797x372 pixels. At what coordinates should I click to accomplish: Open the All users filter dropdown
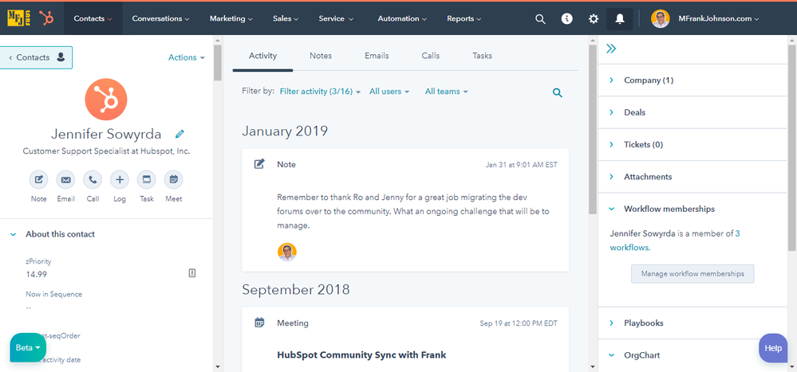(x=389, y=92)
